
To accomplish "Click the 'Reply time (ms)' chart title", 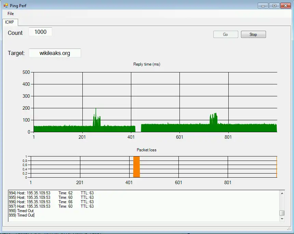I will click(147, 64).
